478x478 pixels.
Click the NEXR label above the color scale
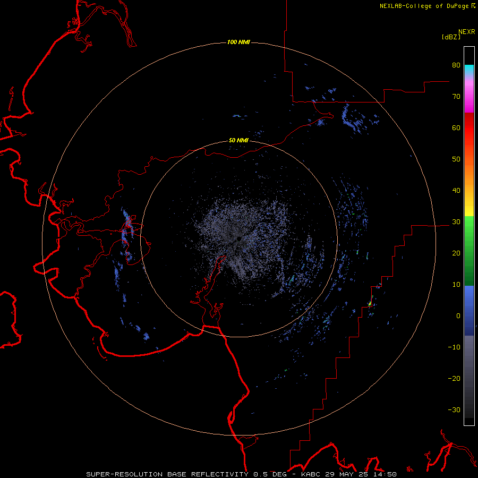(x=466, y=32)
